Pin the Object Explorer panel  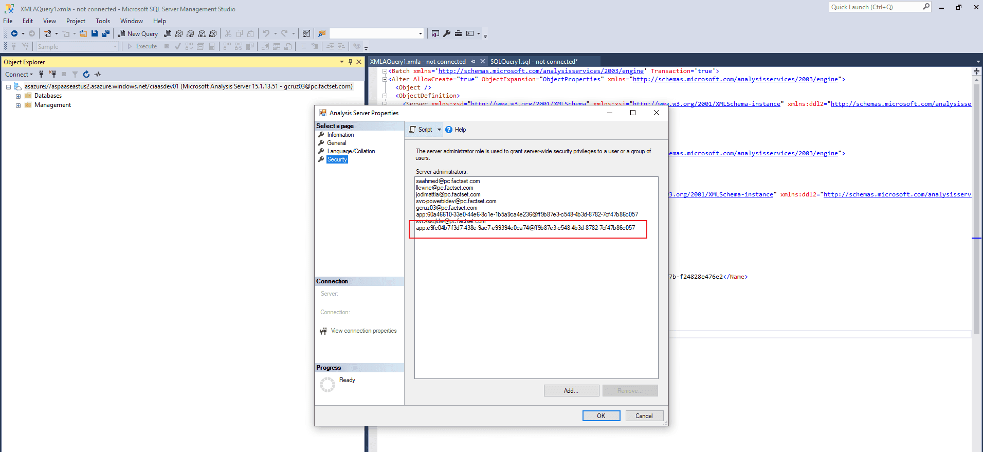[351, 62]
